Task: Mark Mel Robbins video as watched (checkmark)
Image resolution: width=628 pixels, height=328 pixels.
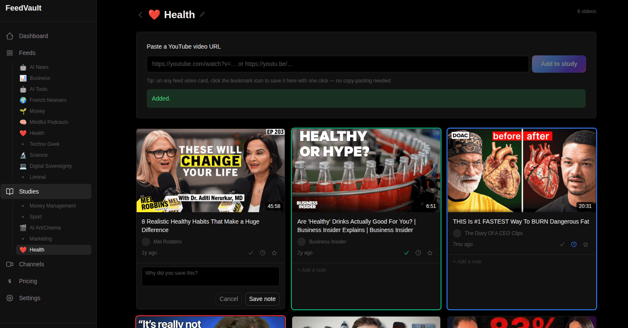Action: tap(251, 253)
